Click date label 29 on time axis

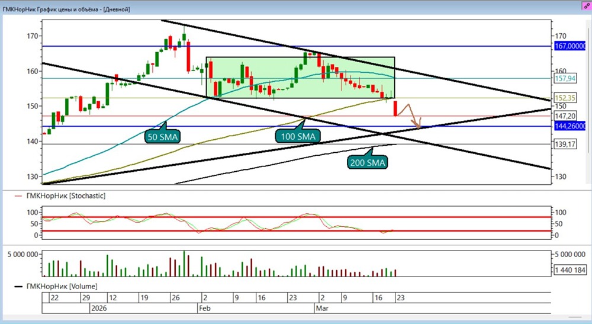(x=86, y=297)
